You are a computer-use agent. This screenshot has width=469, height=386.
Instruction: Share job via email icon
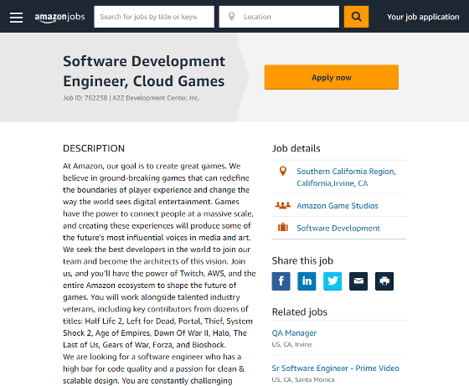(x=358, y=281)
